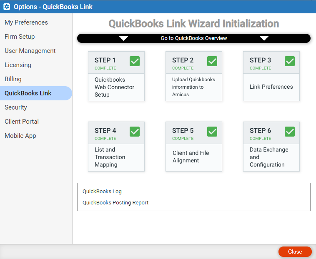Go to QuickBooks Overview

coord(194,38)
